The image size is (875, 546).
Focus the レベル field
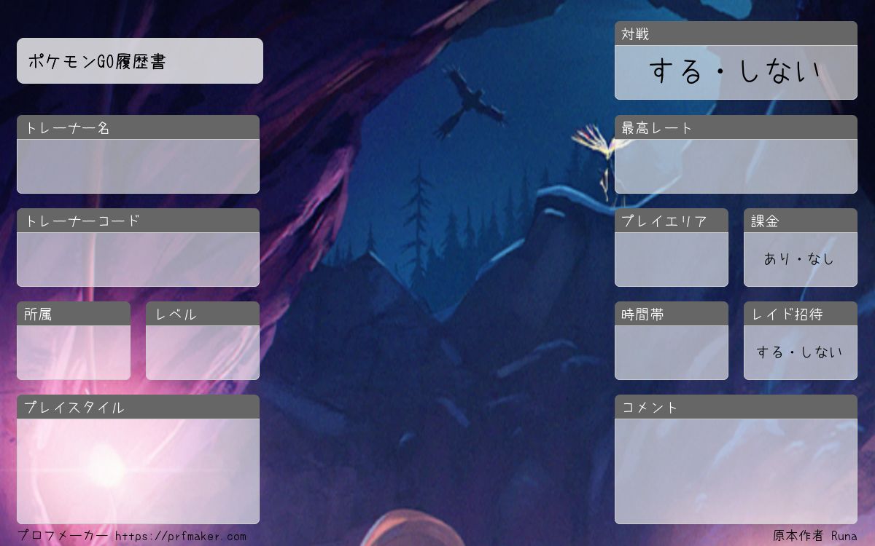tap(203, 352)
